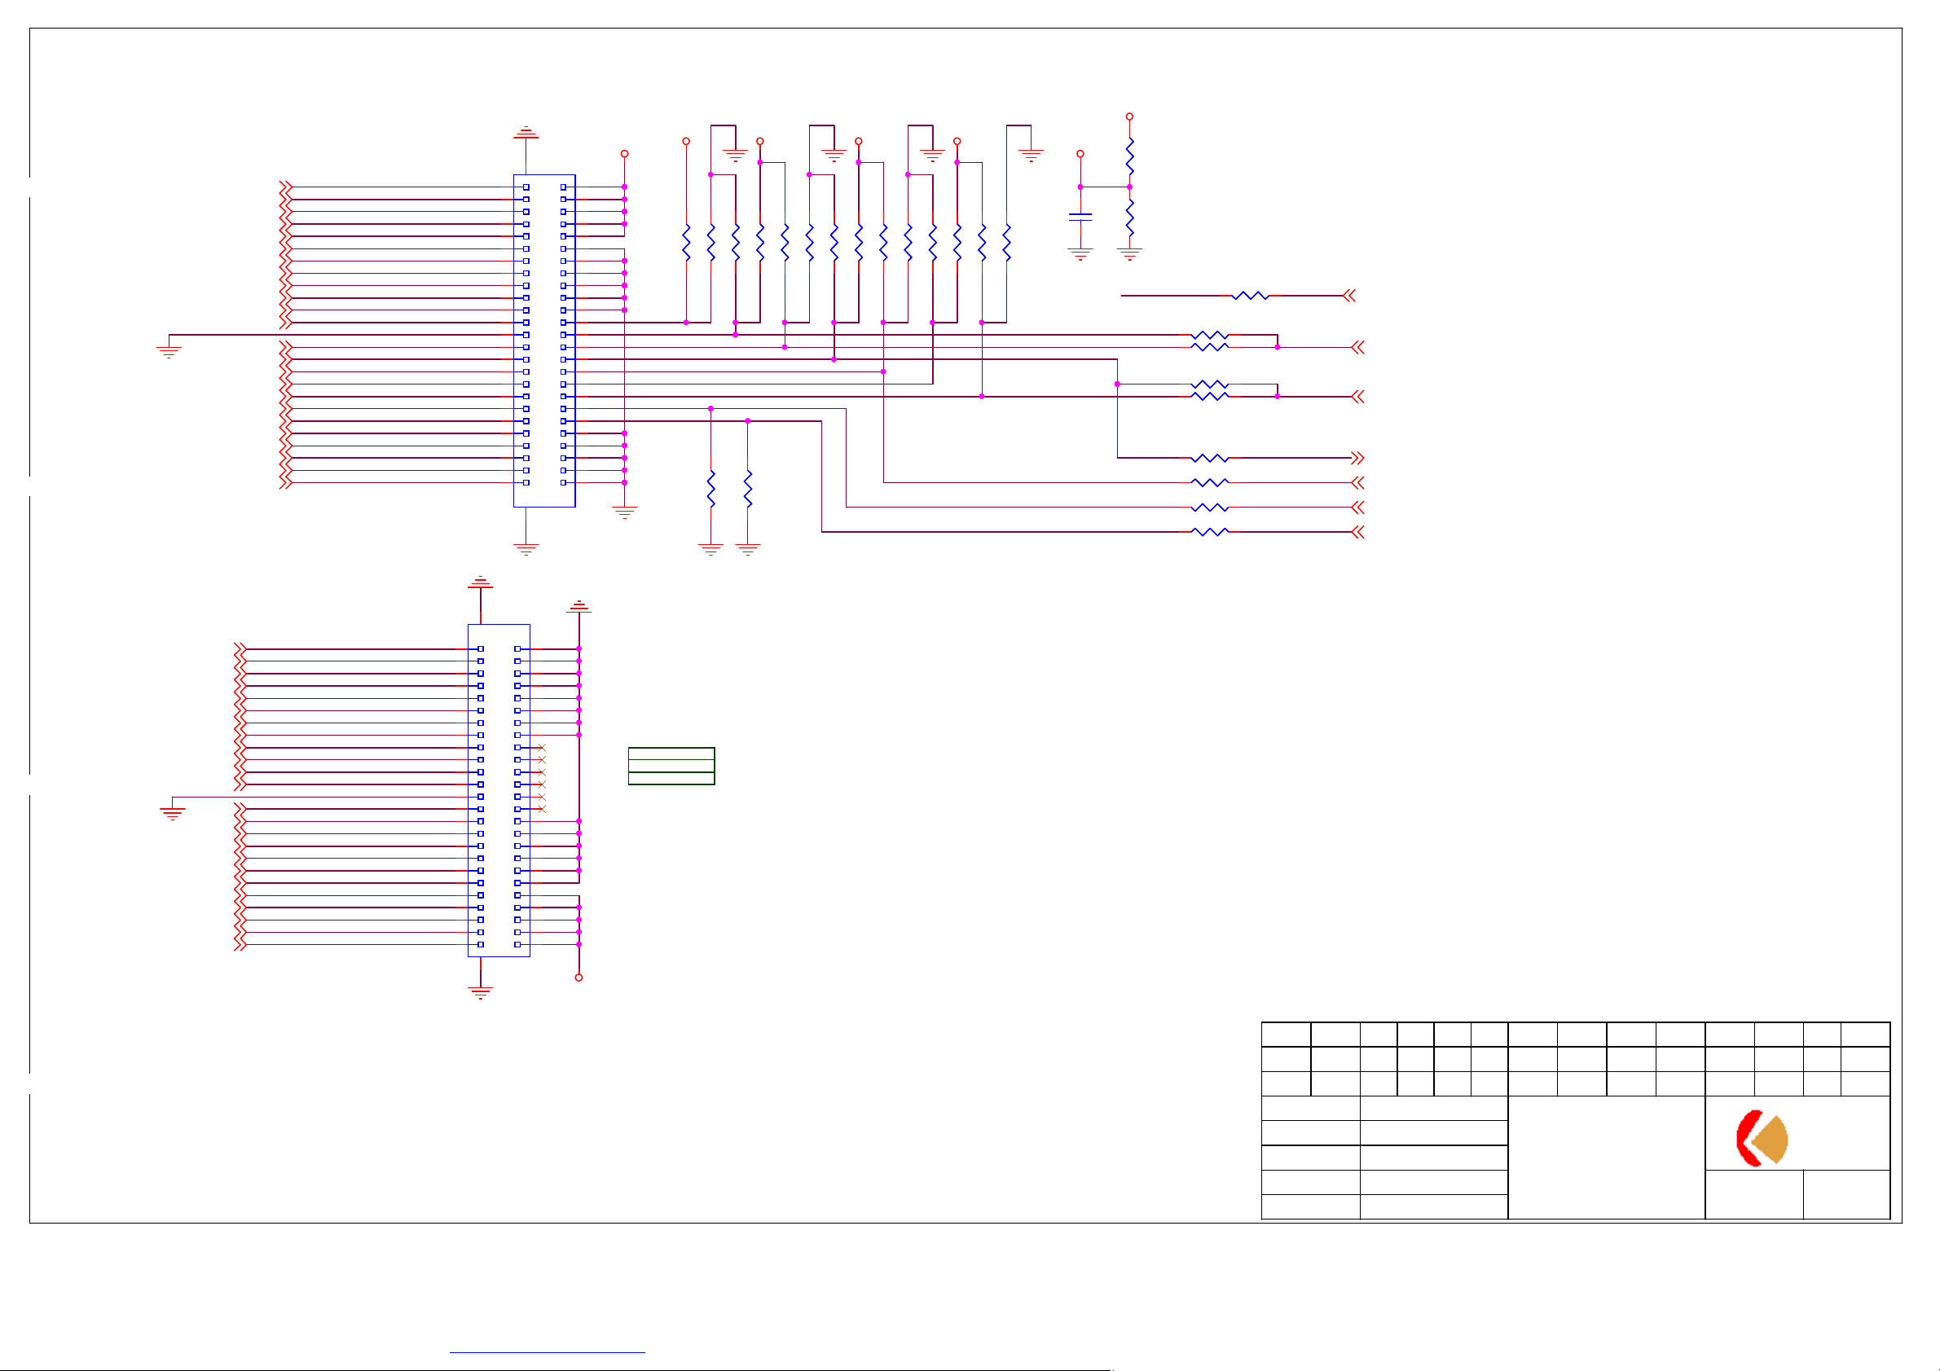Viewport: 1940px width, 1371px height.
Task: Click ground symbol far left of upper connector
Action: tap(169, 349)
